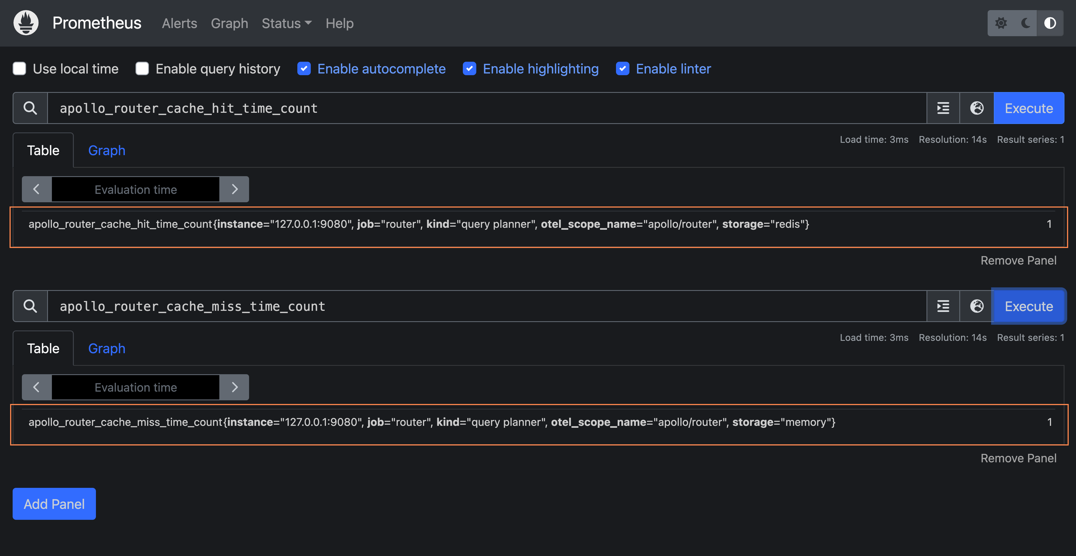Open the query options icon beside first Execute button
This screenshot has width=1076, height=556.
tap(943, 108)
